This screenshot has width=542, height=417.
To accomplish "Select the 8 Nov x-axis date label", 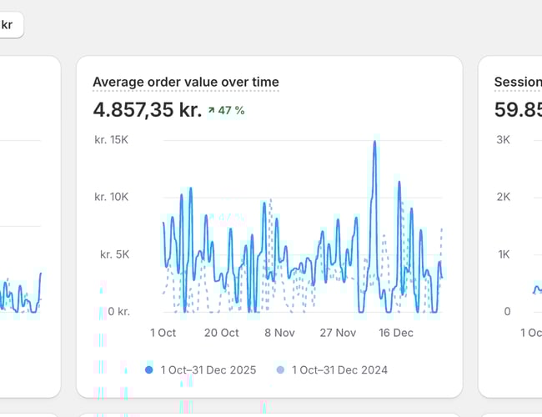I will pyautogui.click(x=280, y=333).
